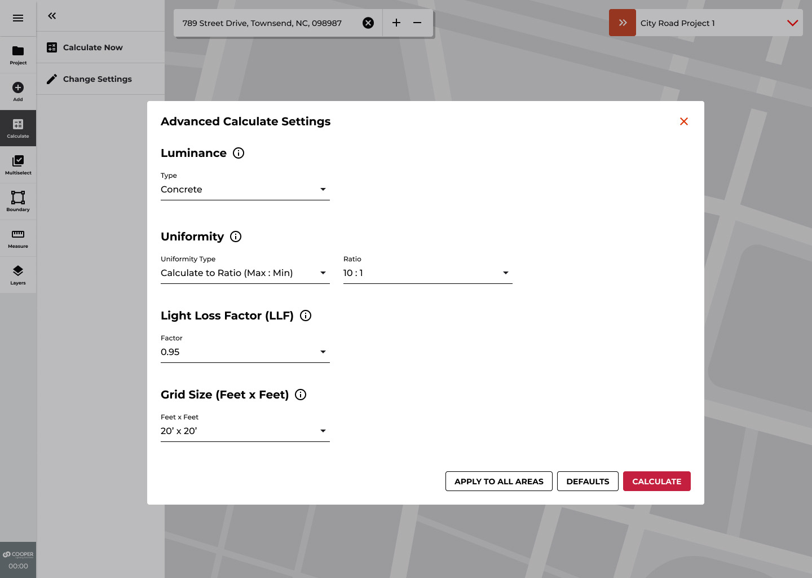Screen dimensions: 812x578
Task: Close the Advanced Calculate Settings dialog
Action: tap(684, 121)
